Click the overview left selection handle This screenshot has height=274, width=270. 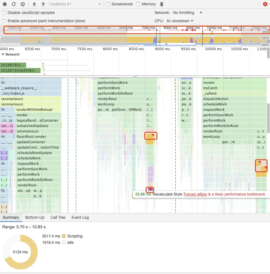(x=127, y=28)
